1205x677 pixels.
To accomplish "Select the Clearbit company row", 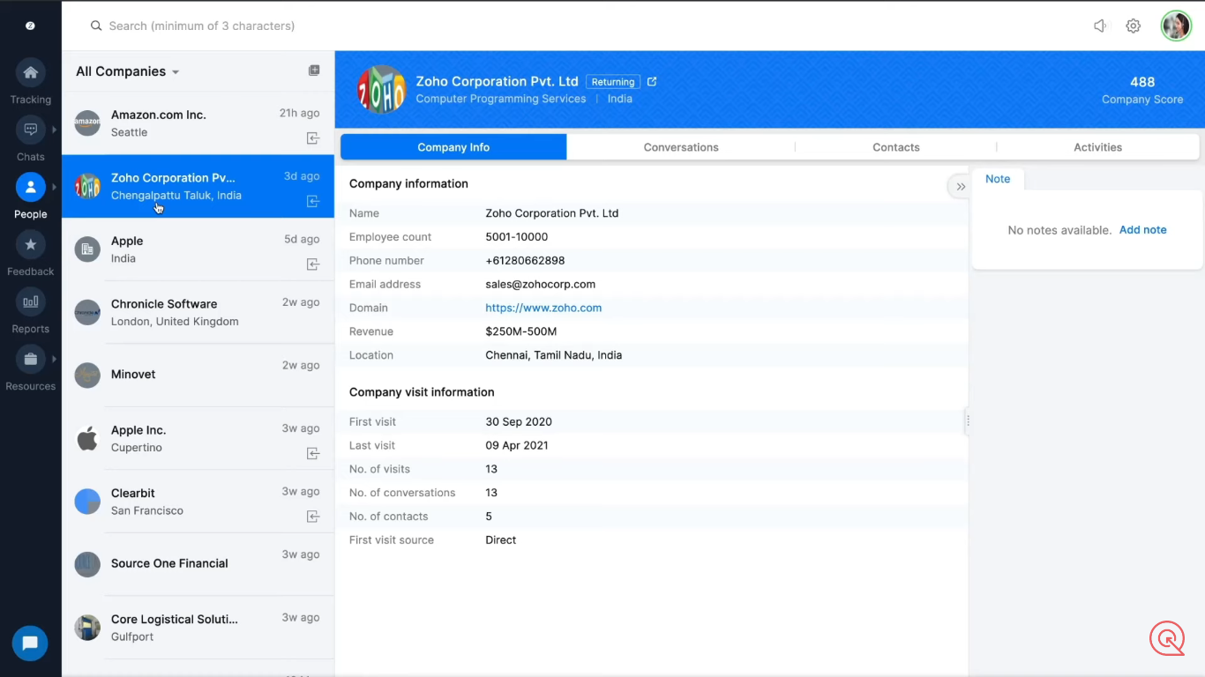I will click(x=198, y=502).
